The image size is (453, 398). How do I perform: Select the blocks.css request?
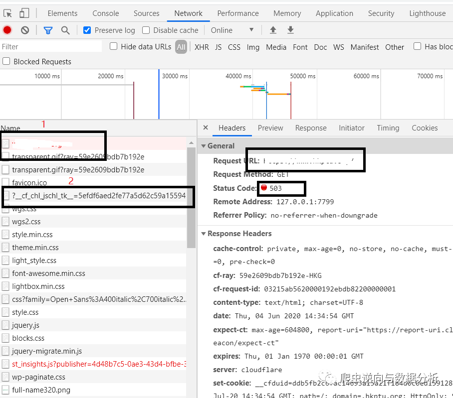point(93,338)
